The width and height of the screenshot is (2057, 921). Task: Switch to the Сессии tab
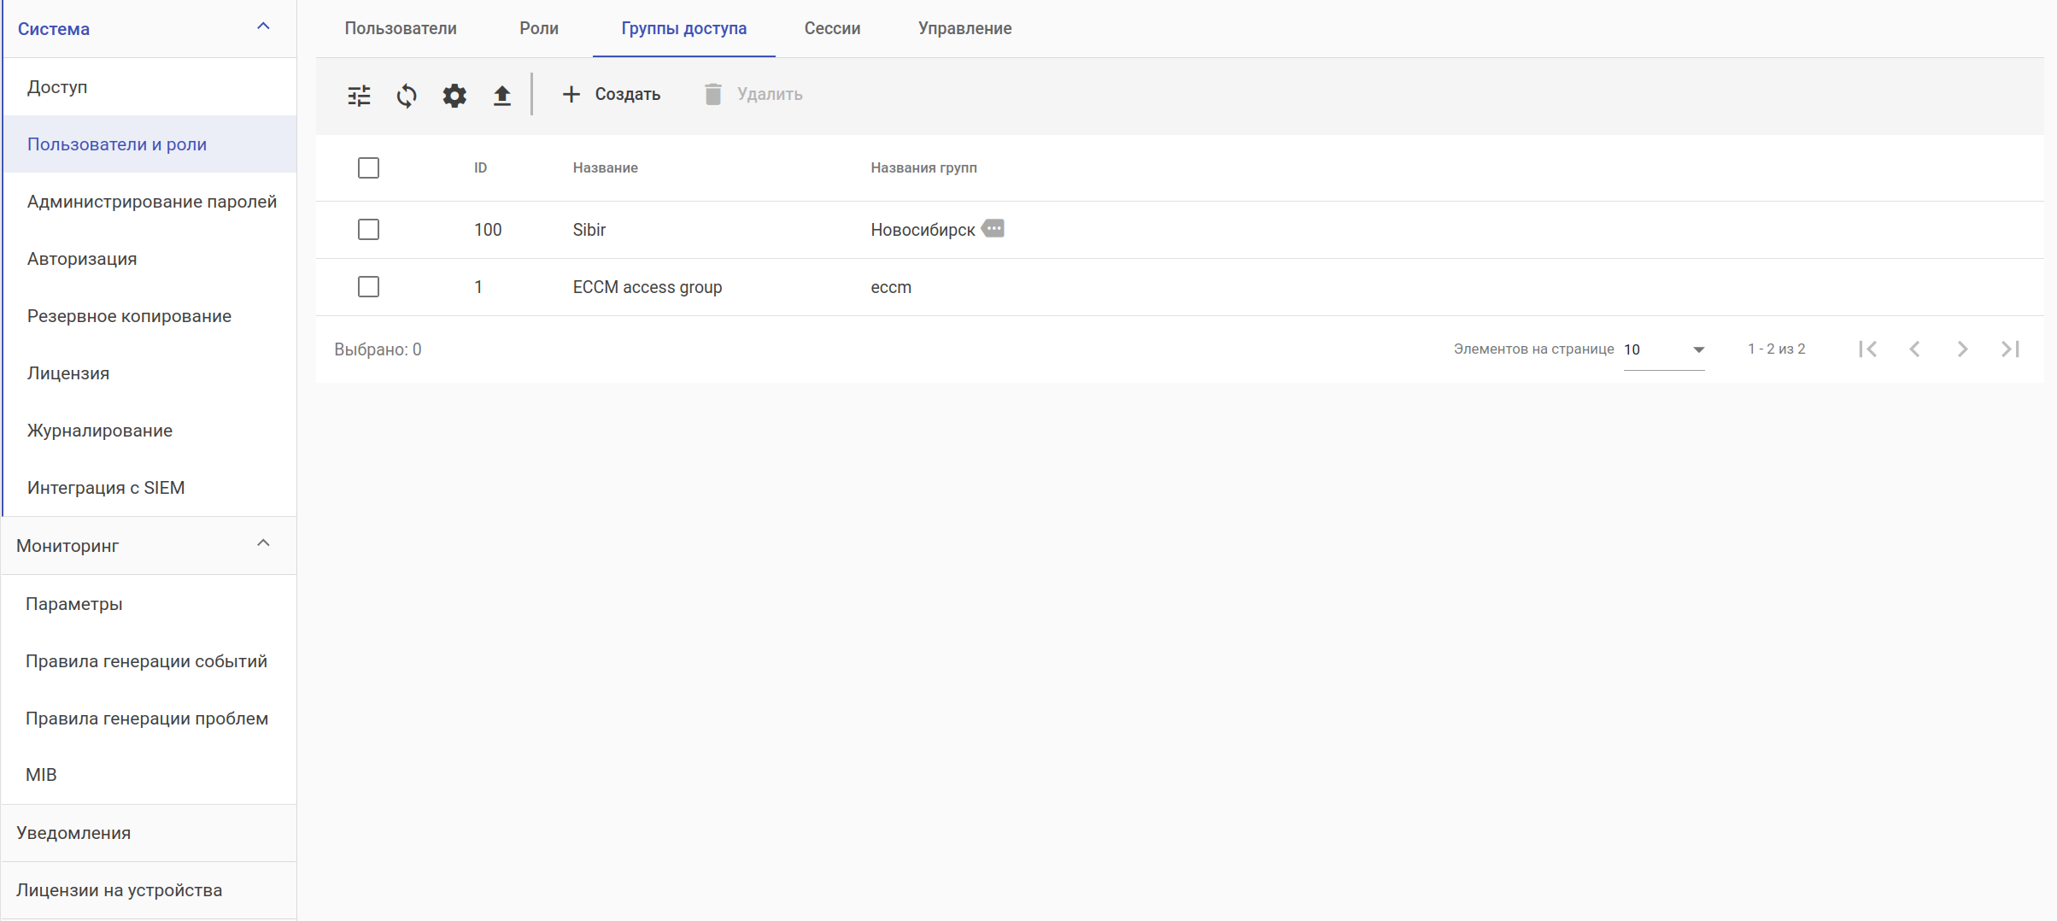click(x=832, y=28)
